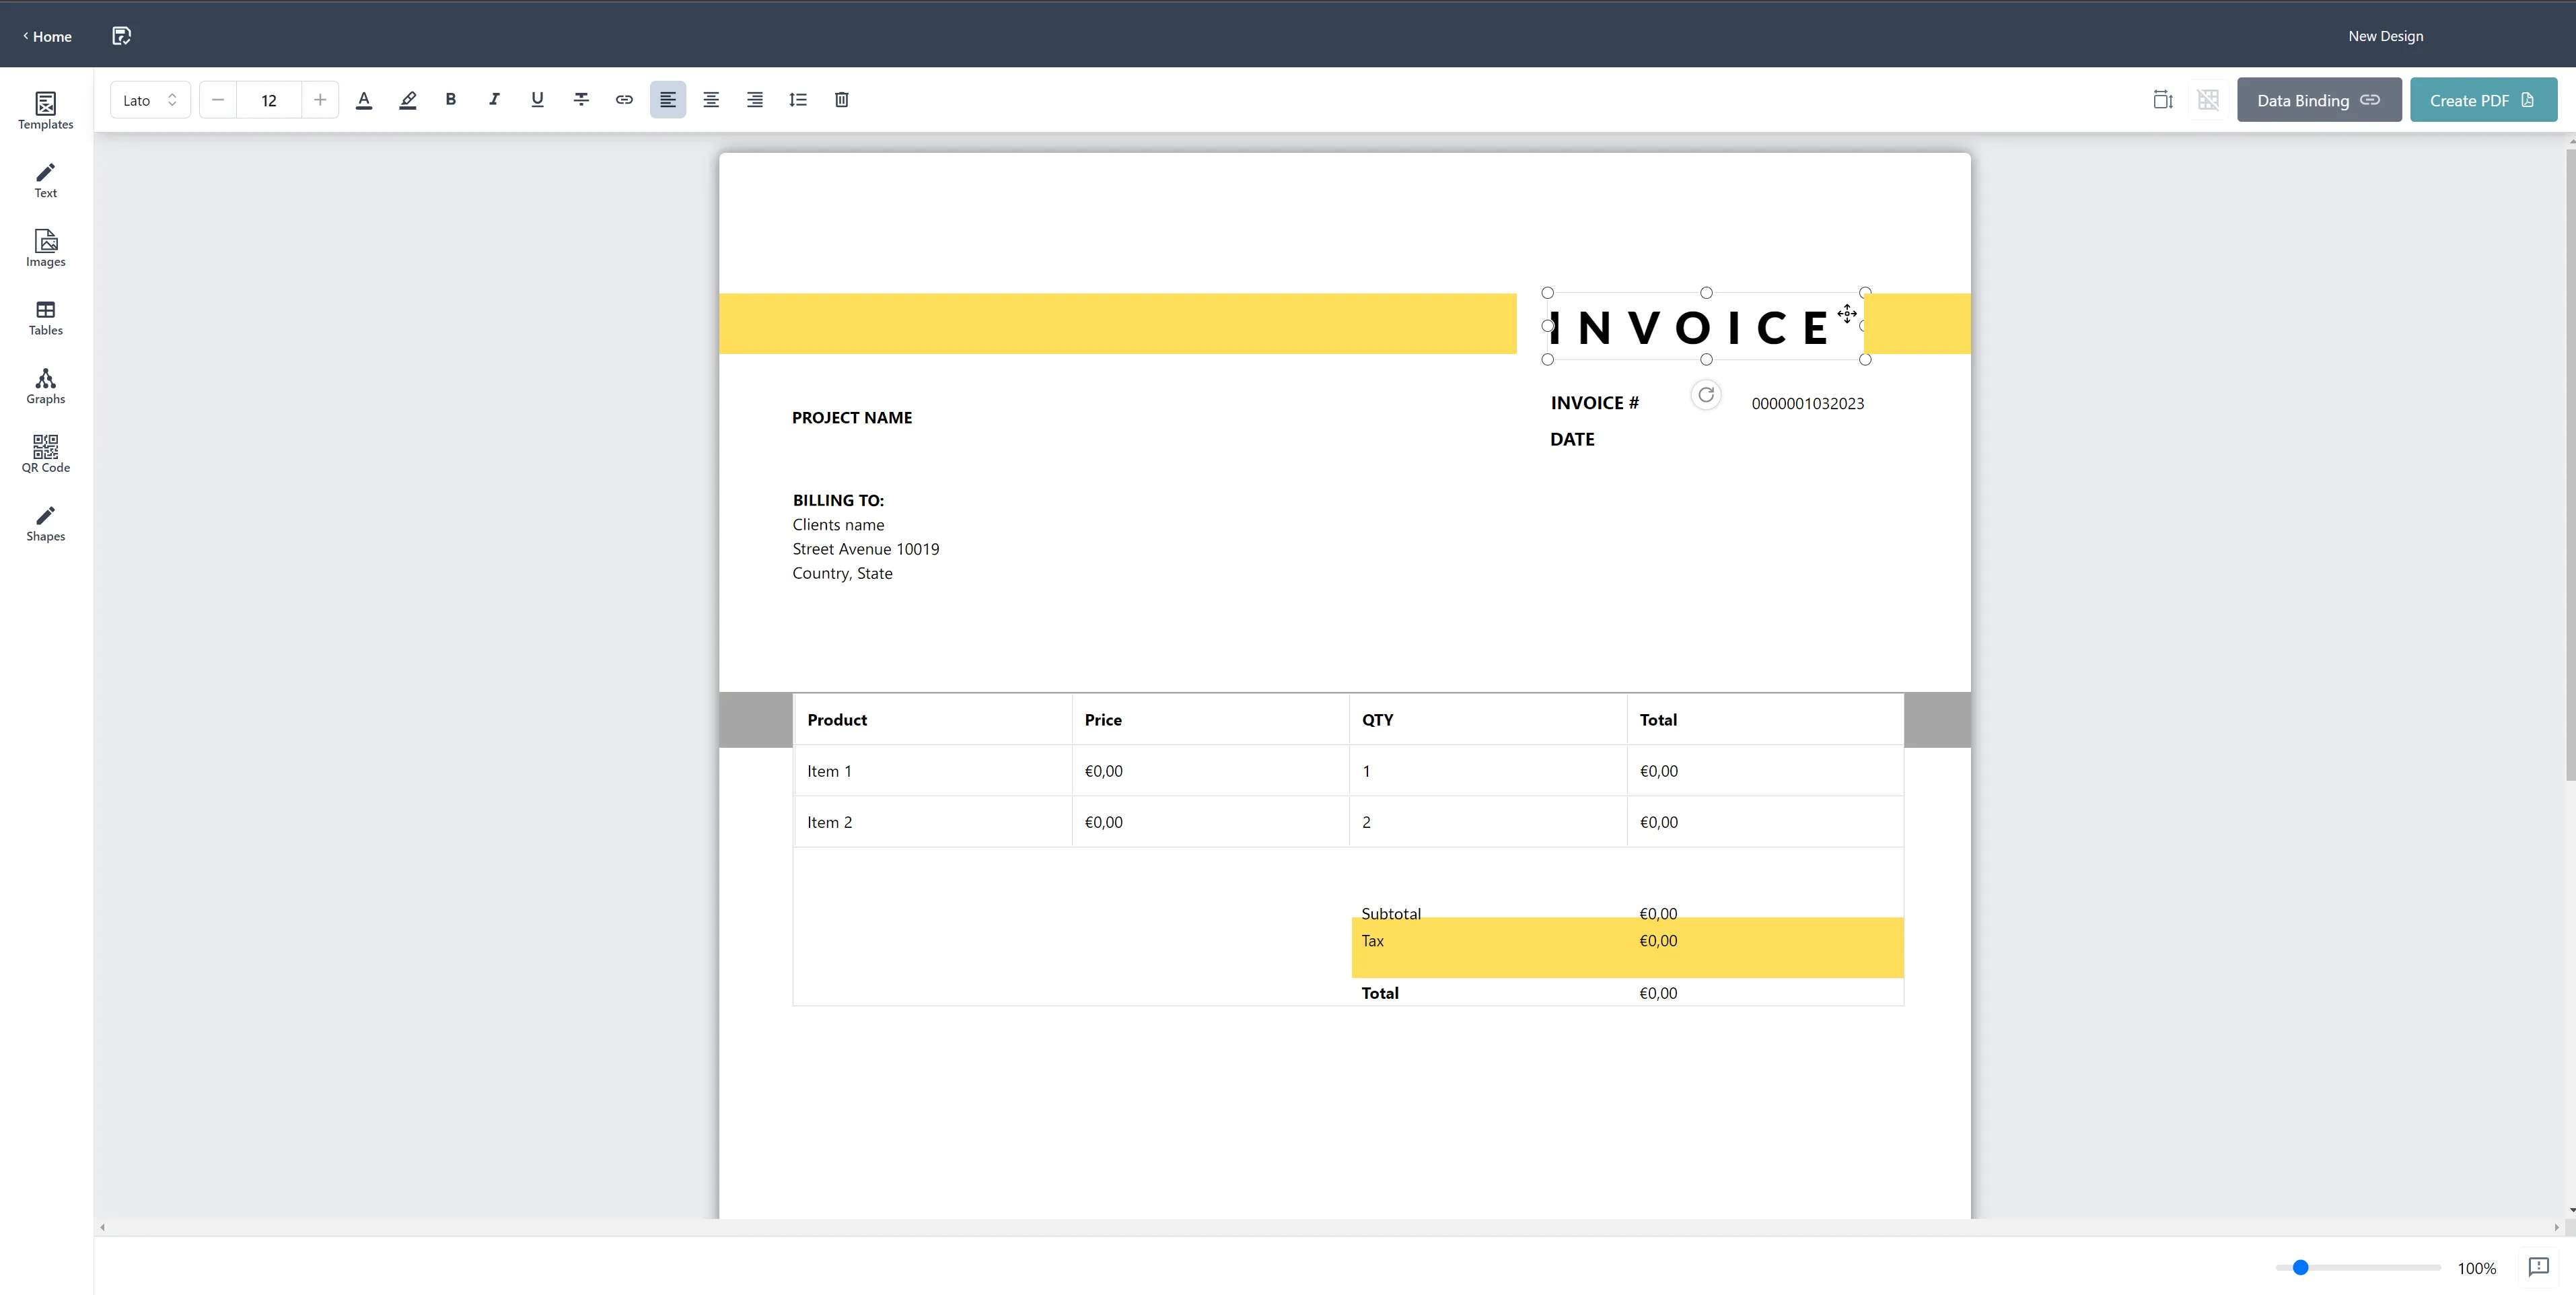Align text left
2576x1295 pixels.
(x=668, y=100)
